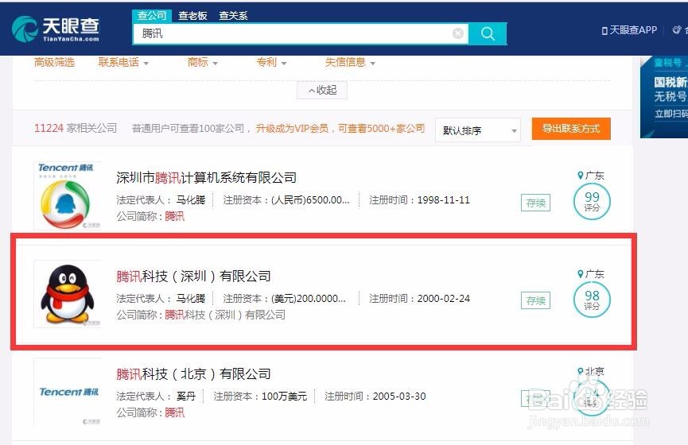
Task: Open 高级筛选 advanced filter
Action: [54, 62]
